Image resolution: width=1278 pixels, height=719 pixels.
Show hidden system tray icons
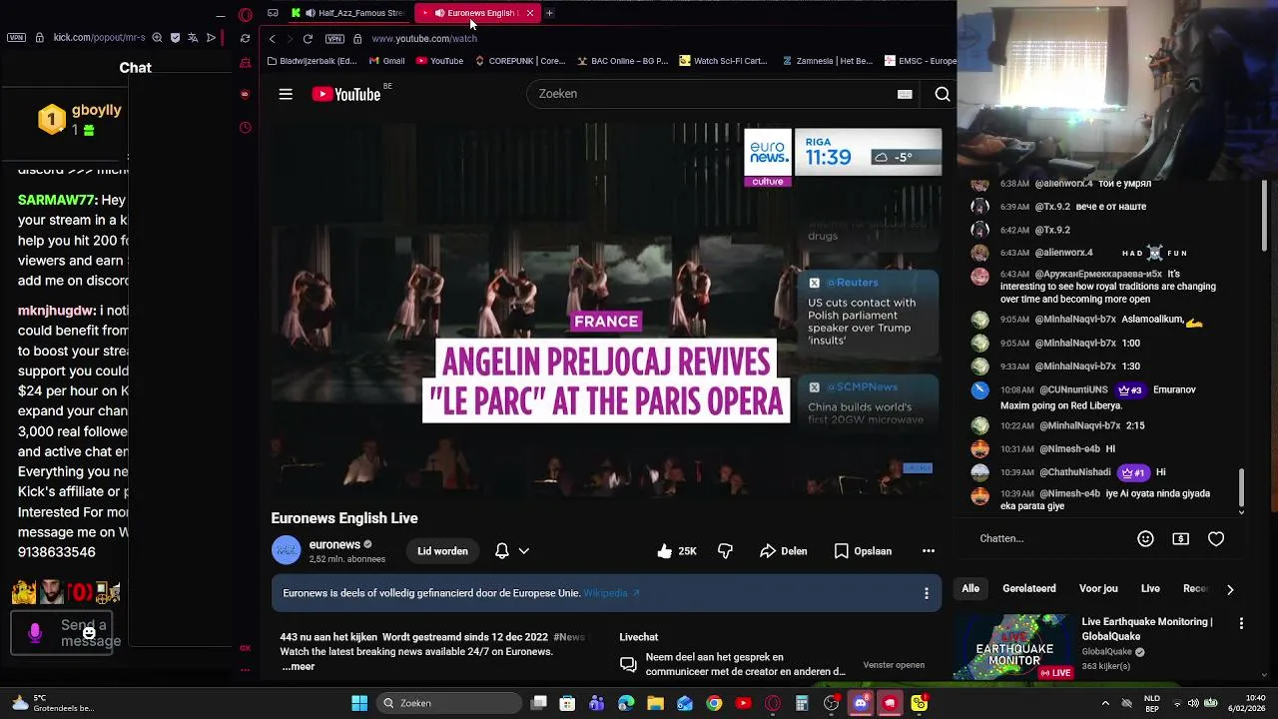coord(1105,703)
